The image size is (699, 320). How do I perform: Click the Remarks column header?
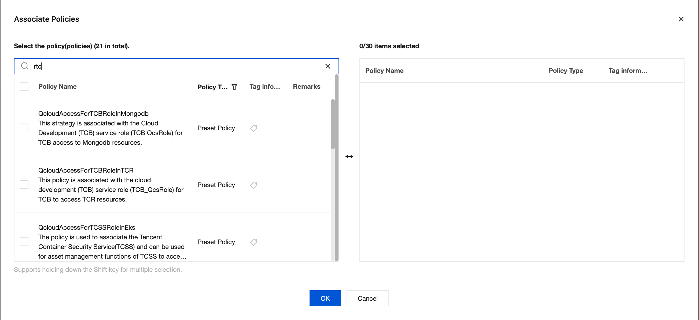[306, 87]
